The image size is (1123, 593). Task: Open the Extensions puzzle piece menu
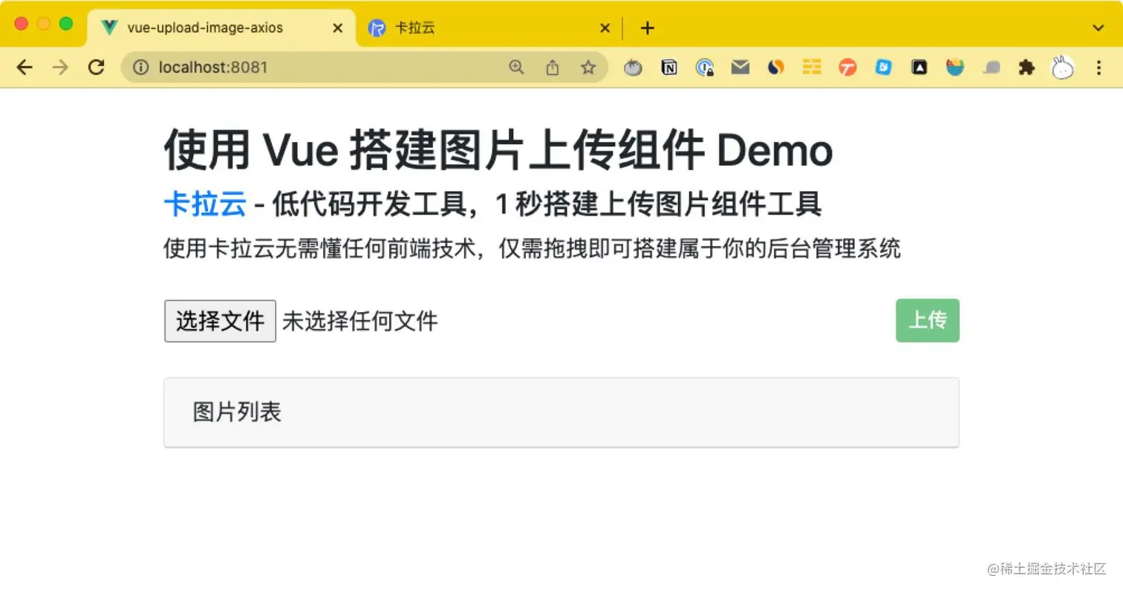pos(1026,68)
